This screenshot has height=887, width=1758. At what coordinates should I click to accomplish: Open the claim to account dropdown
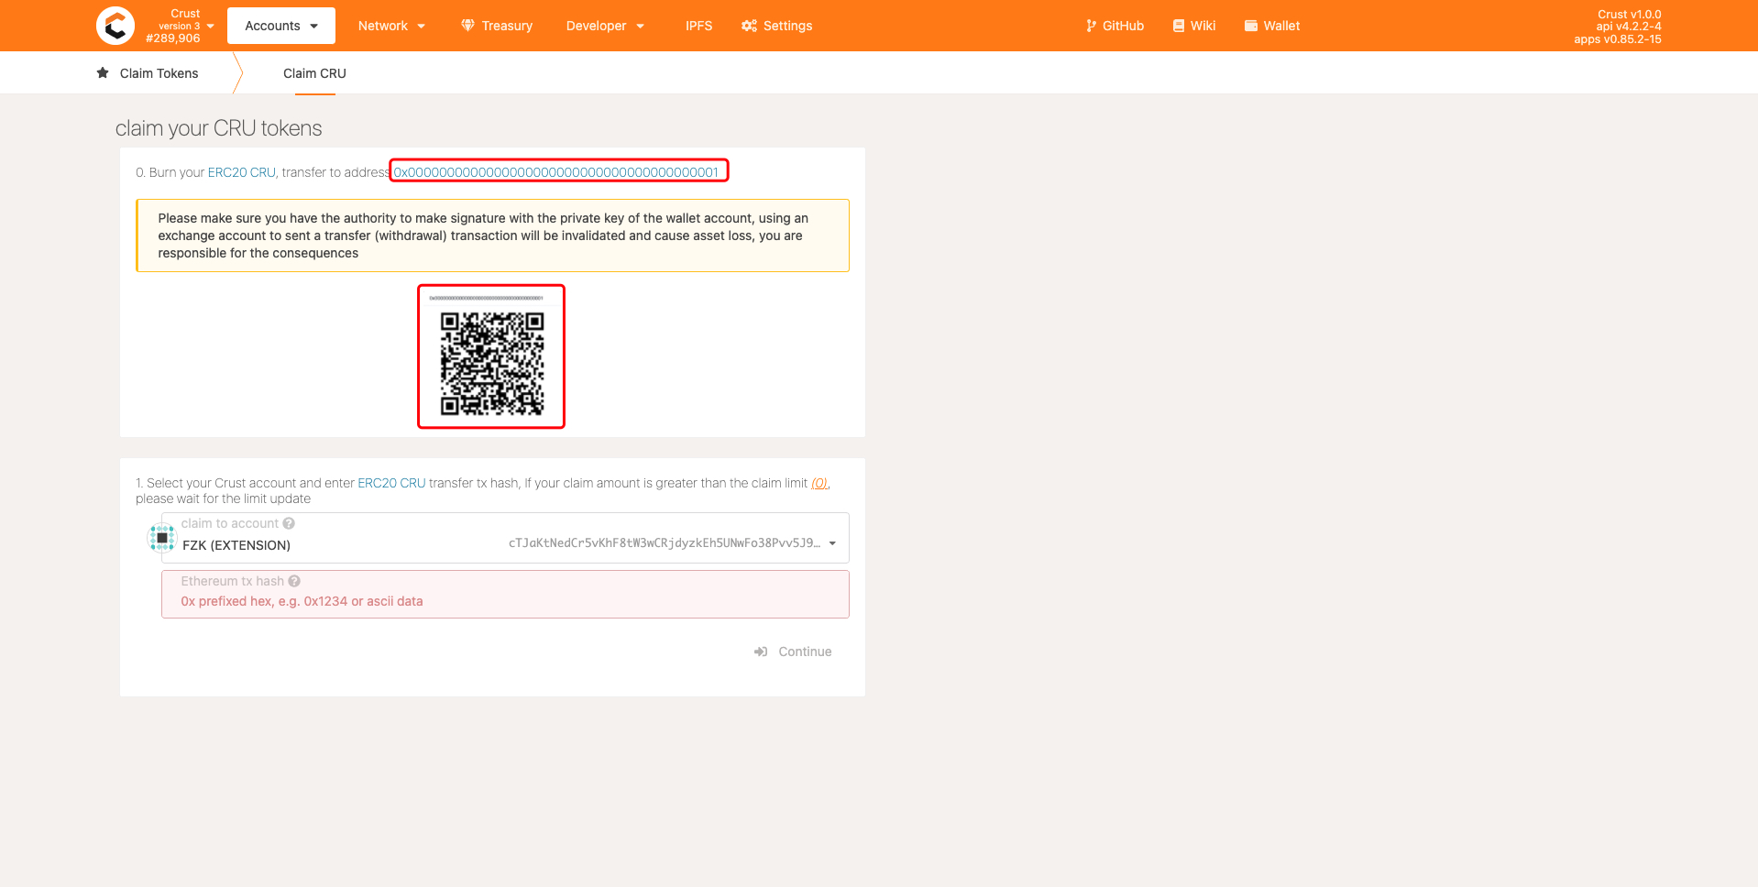pos(505,538)
